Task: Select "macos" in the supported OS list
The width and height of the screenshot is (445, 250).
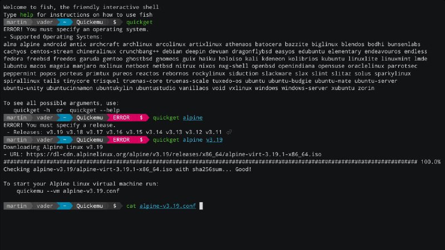Action: pos(38,66)
